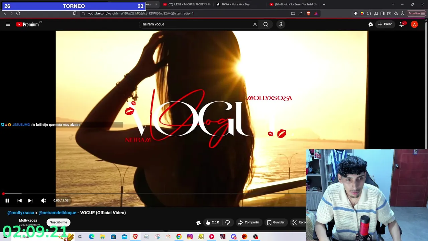Image resolution: width=428 pixels, height=241 pixels.
Task: Pause the video playback
Action: pos(7,200)
